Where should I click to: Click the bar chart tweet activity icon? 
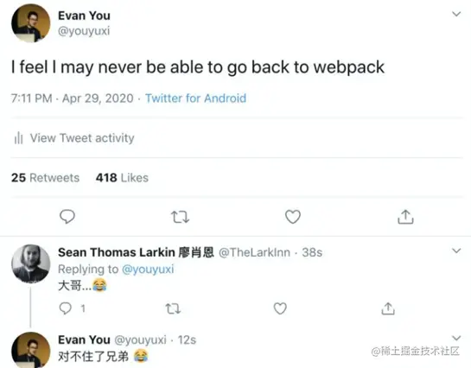18,138
